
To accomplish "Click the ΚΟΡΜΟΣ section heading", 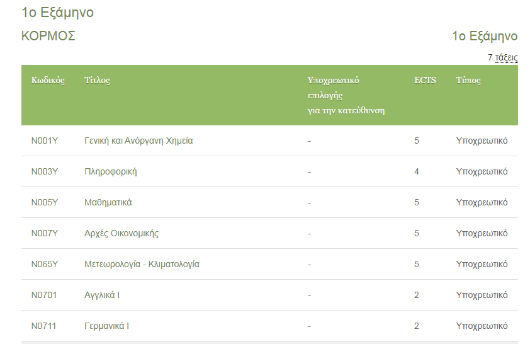I will tap(48, 36).
